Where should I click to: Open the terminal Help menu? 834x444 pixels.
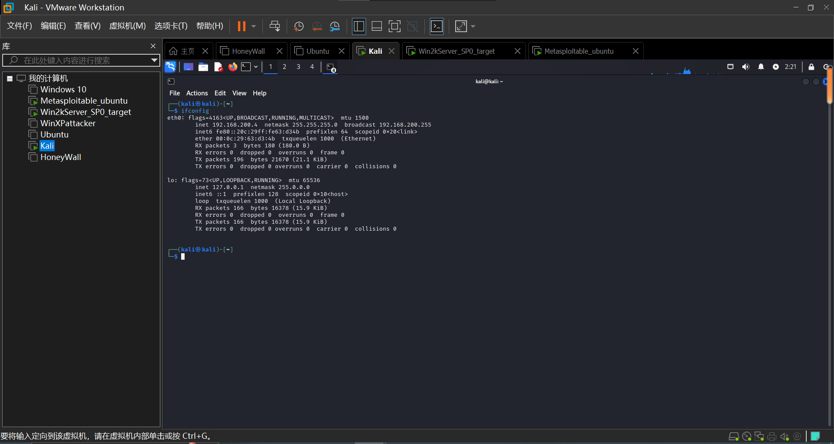(260, 93)
